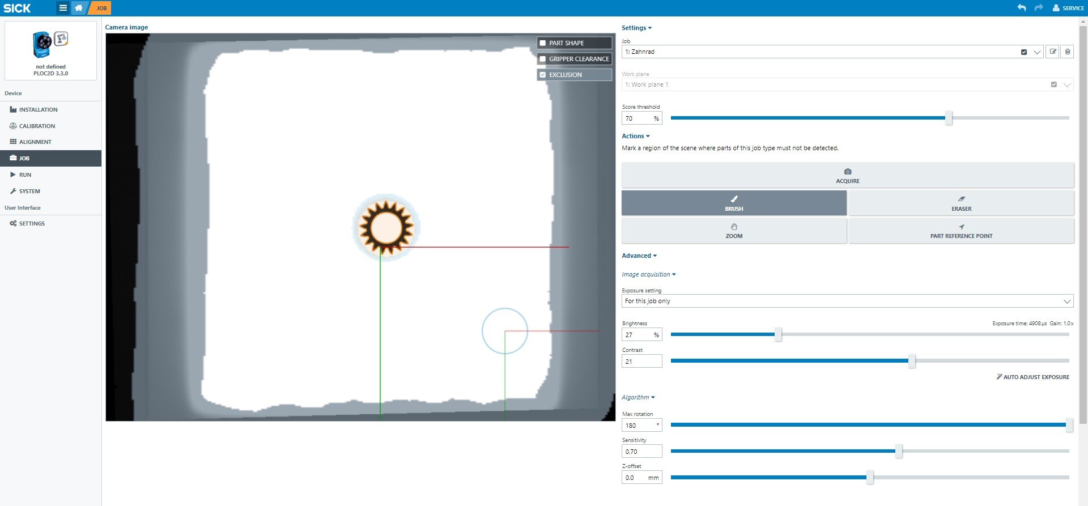Select the Eraser tool
This screenshot has width=1088, height=506.
pos(960,203)
